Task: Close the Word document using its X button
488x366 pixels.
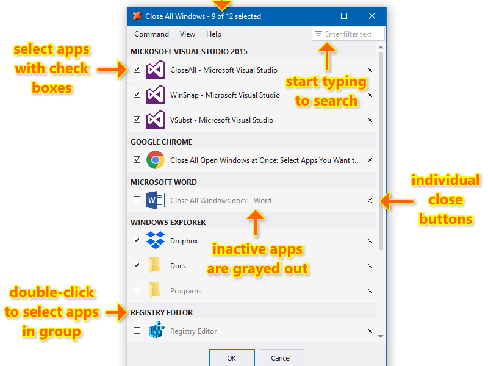Action: (x=370, y=201)
